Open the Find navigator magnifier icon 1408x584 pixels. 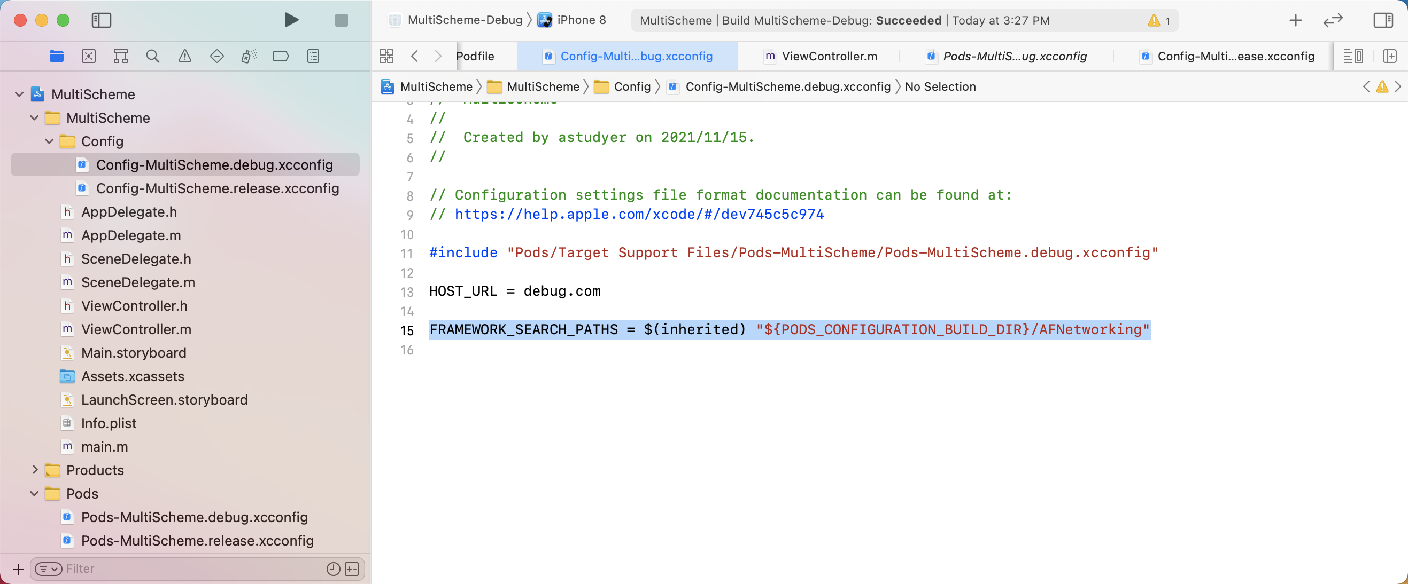point(152,56)
